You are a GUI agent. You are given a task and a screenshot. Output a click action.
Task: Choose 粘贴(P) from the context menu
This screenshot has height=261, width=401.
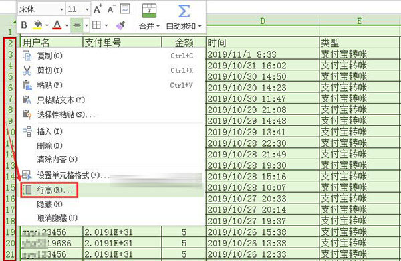(x=111, y=85)
